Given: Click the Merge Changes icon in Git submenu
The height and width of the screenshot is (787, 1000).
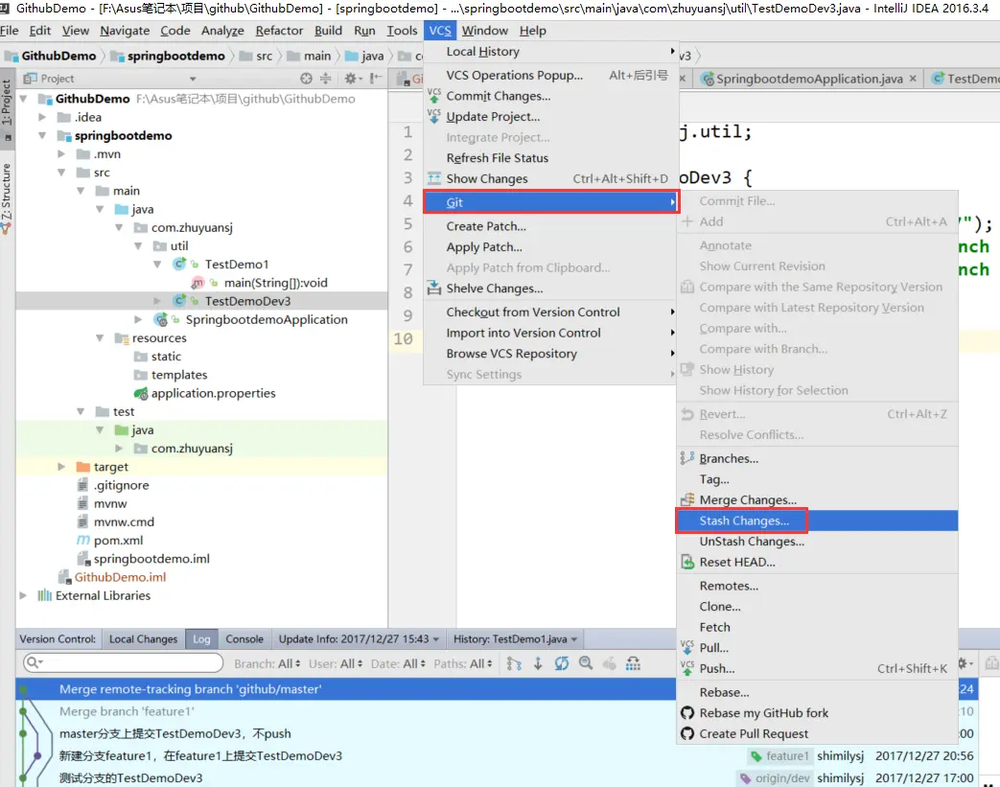Looking at the screenshot, I should [687, 499].
